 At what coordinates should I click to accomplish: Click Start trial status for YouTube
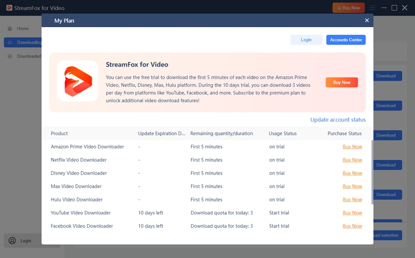click(279, 213)
